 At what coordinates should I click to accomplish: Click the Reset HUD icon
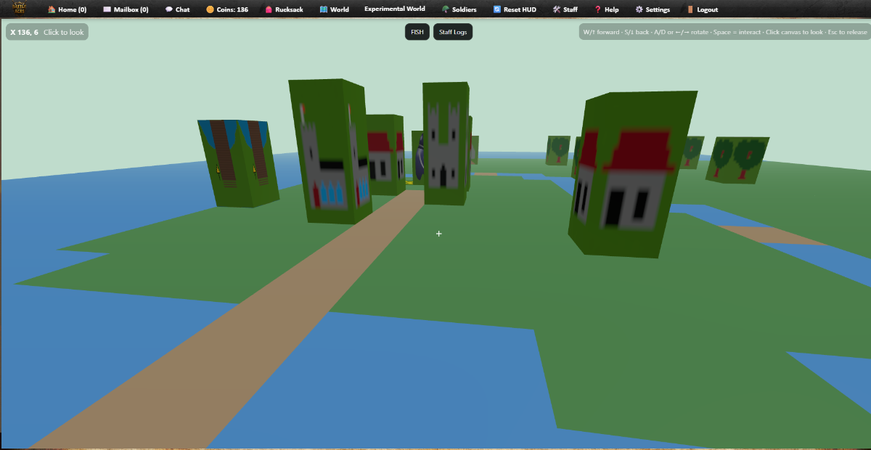point(496,9)
